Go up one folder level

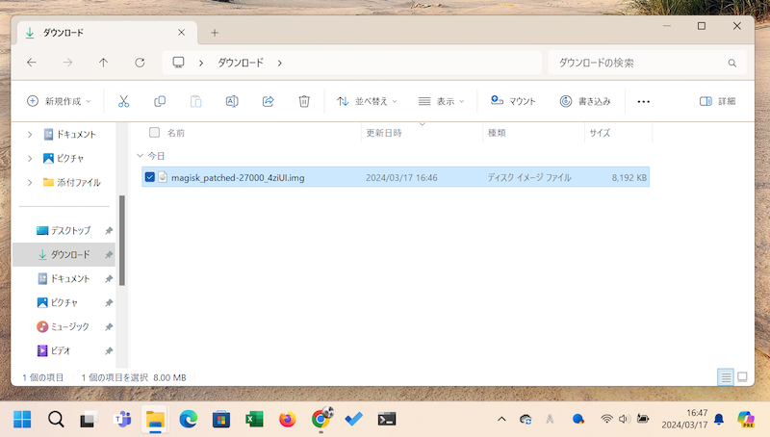tap(104, 63)
